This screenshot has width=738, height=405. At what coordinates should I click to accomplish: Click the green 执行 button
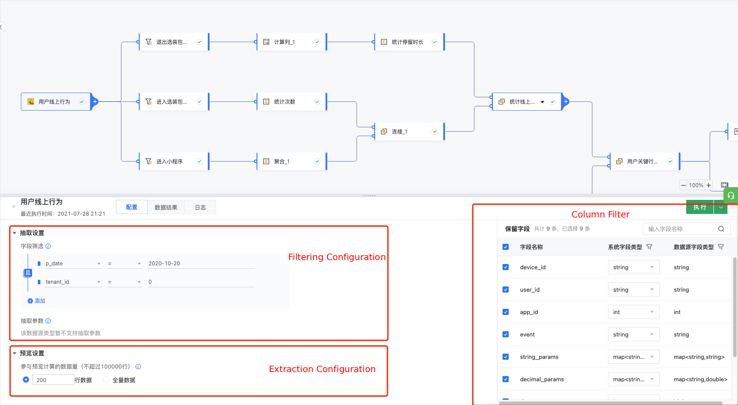click(700, 207)
